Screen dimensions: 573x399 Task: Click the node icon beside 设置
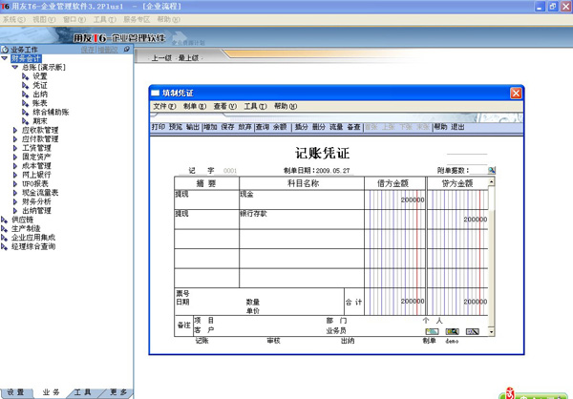[x=25, y=76]
